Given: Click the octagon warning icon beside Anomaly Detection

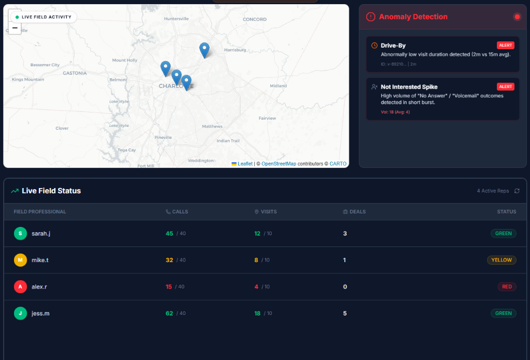Looking at the screenshot, I should [x=371, y=17].
